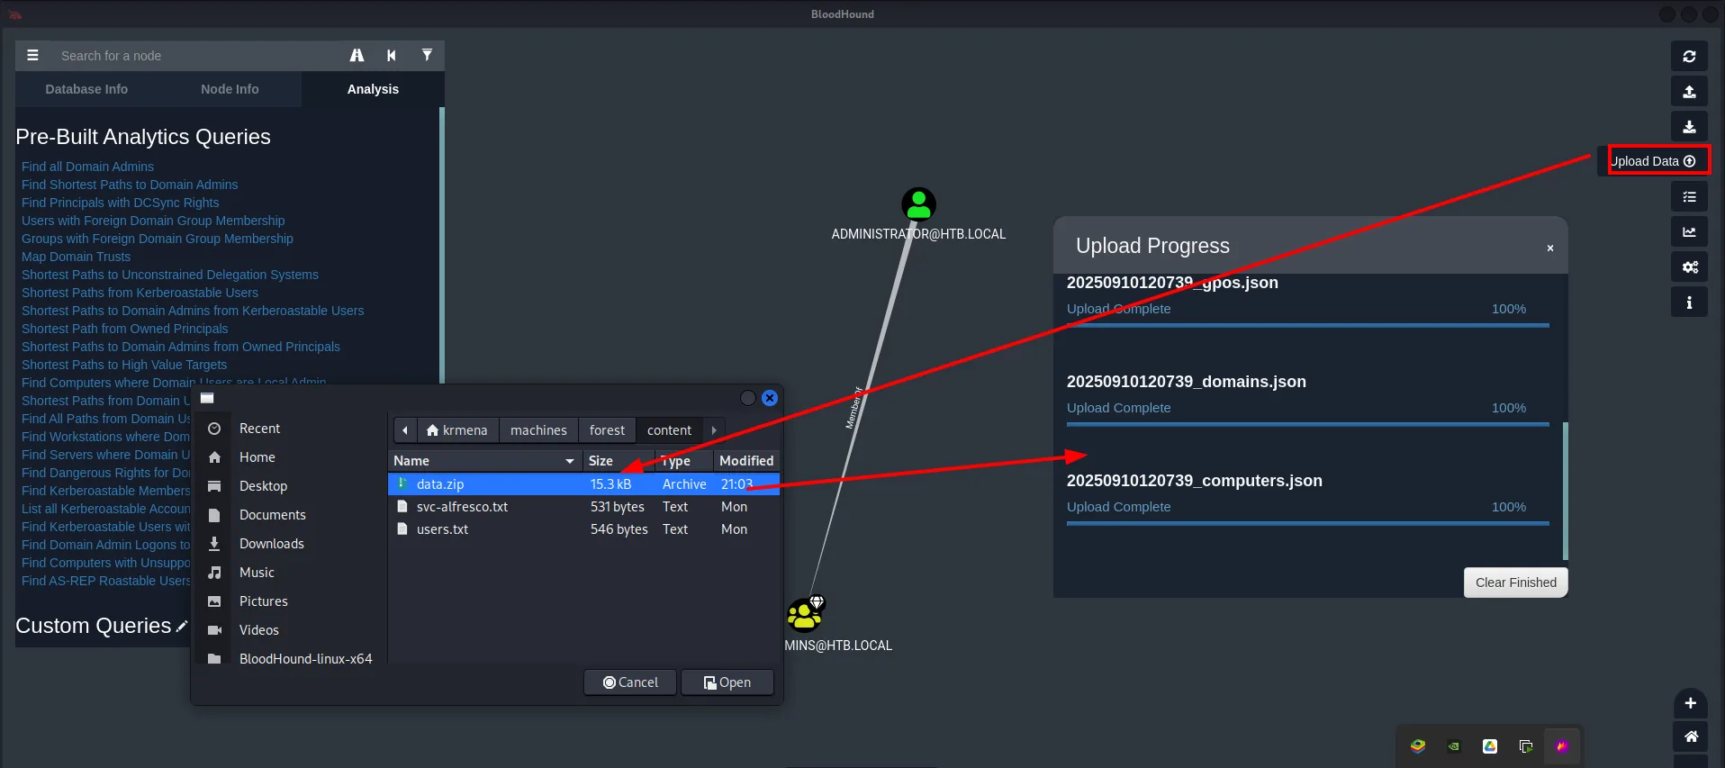Open the Settings gears icon
1725x768 pixels.
point(1689,267)
